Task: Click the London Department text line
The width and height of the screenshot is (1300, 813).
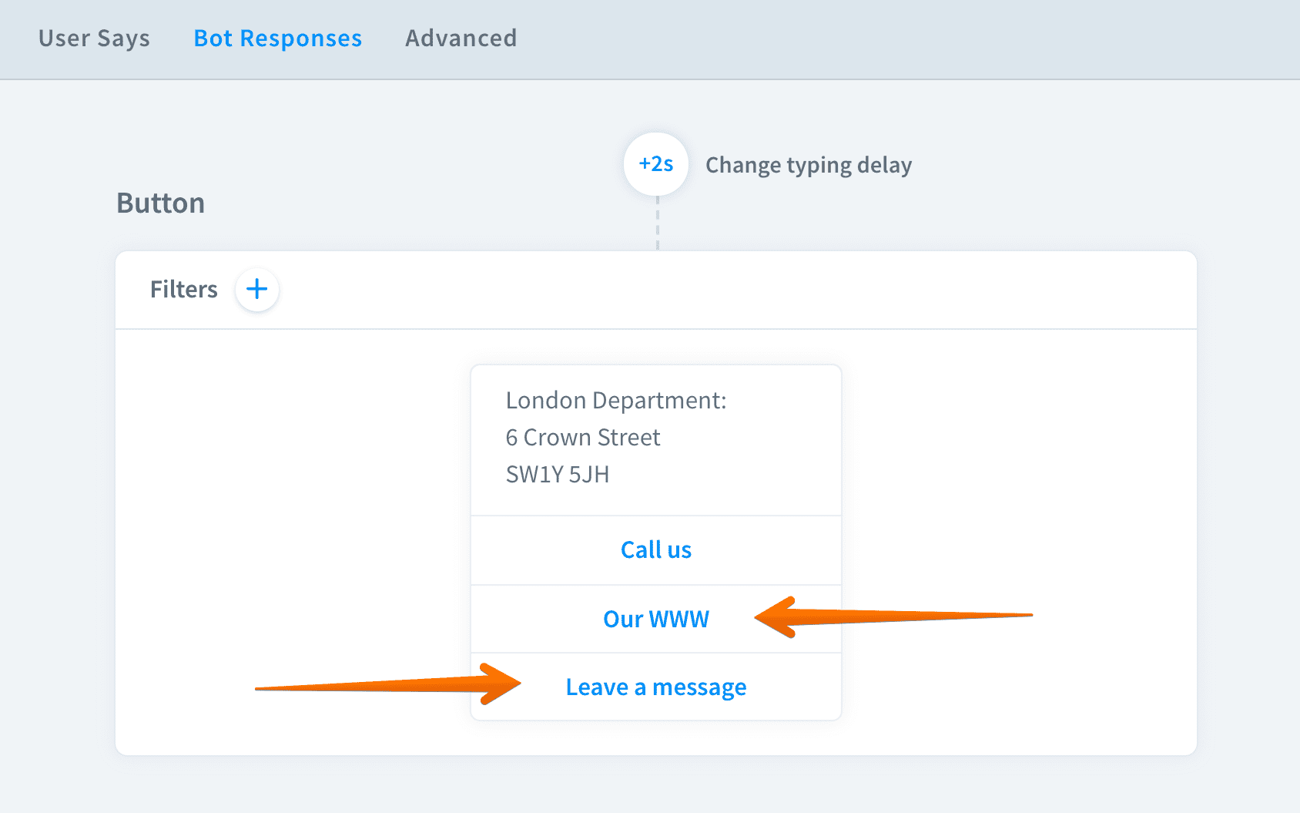Action: coord(615,401)
